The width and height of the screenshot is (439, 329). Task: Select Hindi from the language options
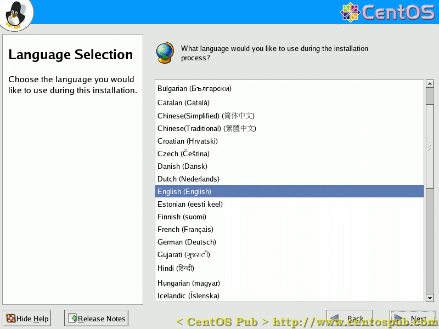(176, 268)
